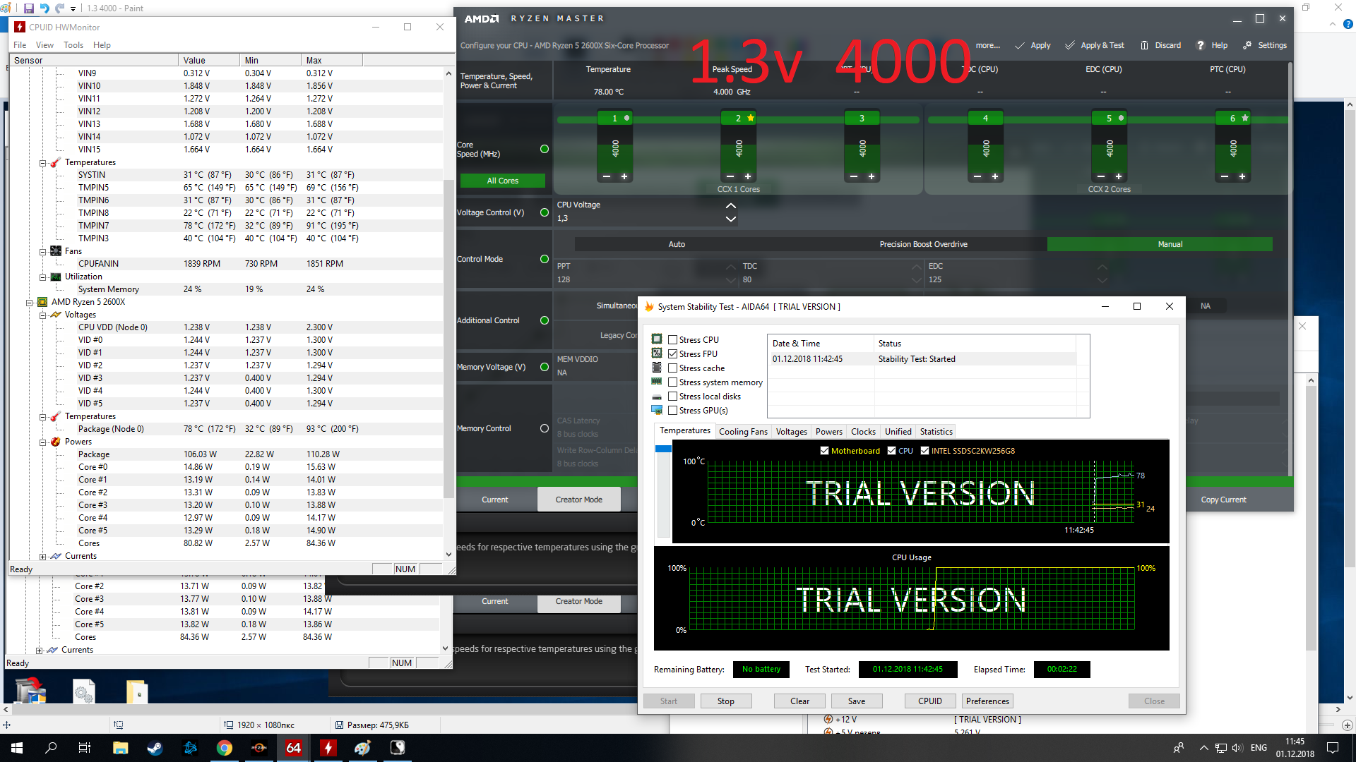
Task: Click the Ryzen Master taskbar icon
Action: click(258, 748)
